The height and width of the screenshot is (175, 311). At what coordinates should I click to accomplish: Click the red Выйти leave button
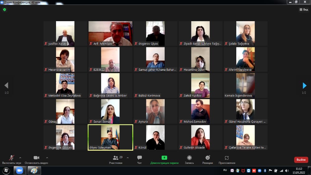click(x=301, y=160)
